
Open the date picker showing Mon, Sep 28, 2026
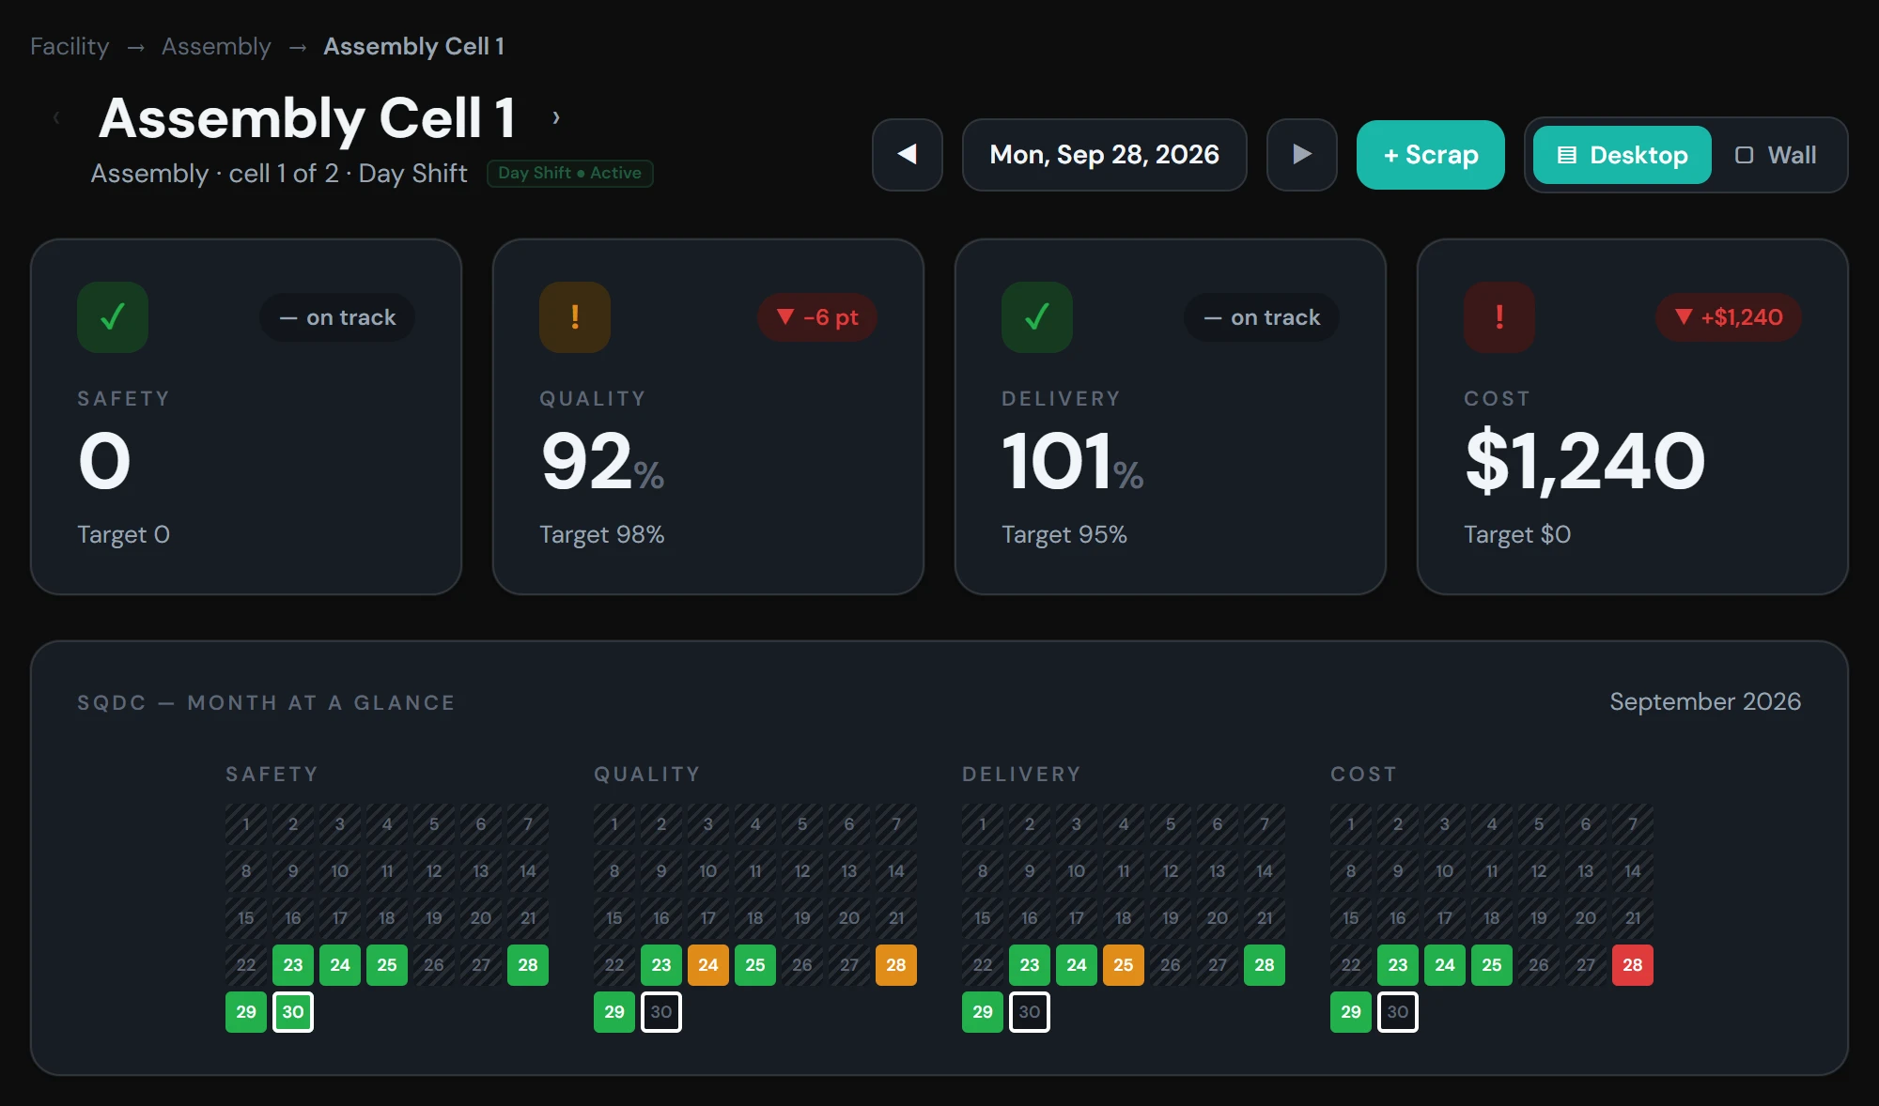pyautogui.click(x=1104, y=155)
